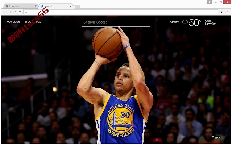This screenshot has width=232, height=145.
Task: Go back with the browser back arrow
Action: coord(5,12)
